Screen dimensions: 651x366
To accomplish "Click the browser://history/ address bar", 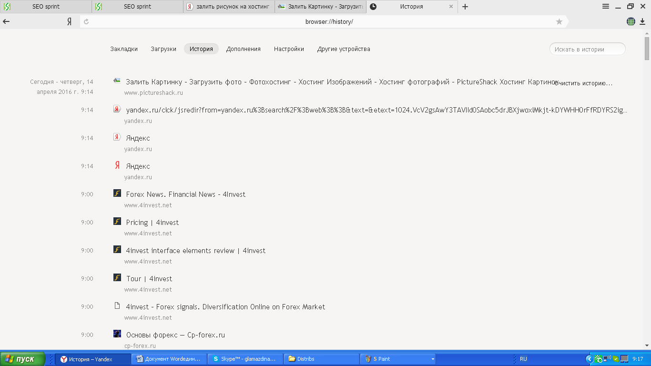I will coord(329,21).
